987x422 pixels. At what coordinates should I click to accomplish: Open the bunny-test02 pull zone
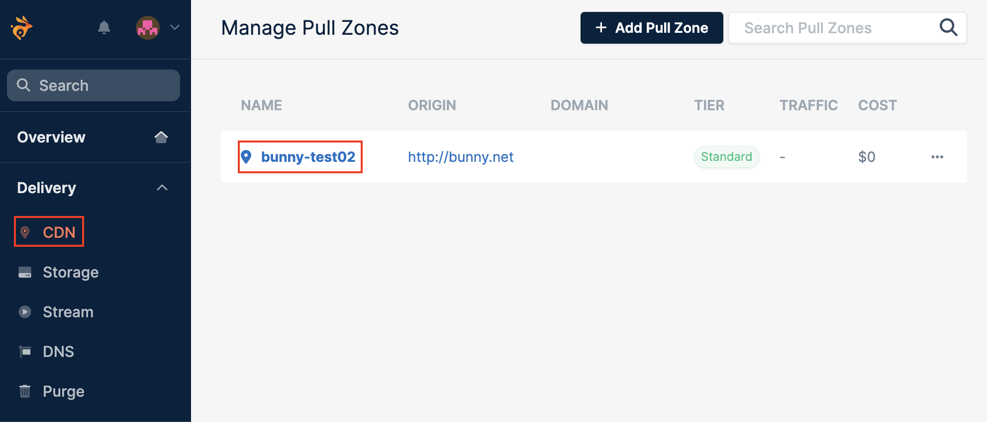[x=308, y=157]
